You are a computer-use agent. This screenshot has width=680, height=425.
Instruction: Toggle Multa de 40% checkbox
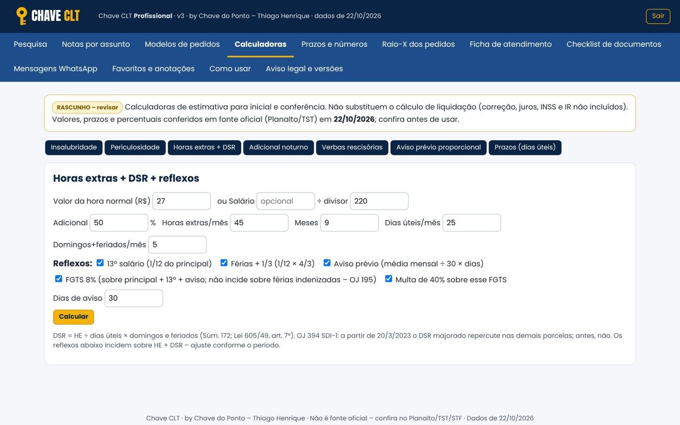pos(389,279)
